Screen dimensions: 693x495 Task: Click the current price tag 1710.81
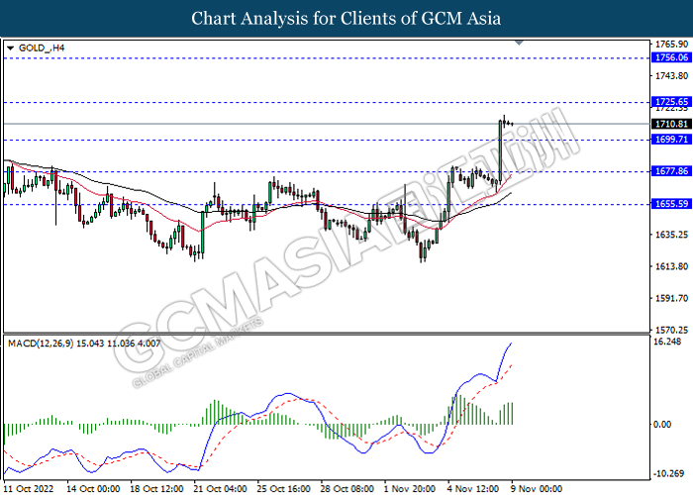(x=671, y=124)
